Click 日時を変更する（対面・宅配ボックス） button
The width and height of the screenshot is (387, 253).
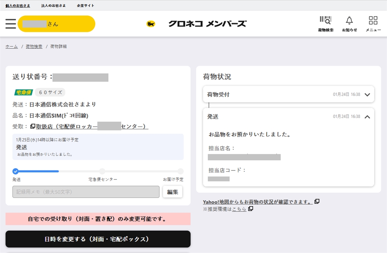pyautogui.click(x=98, y=239)
